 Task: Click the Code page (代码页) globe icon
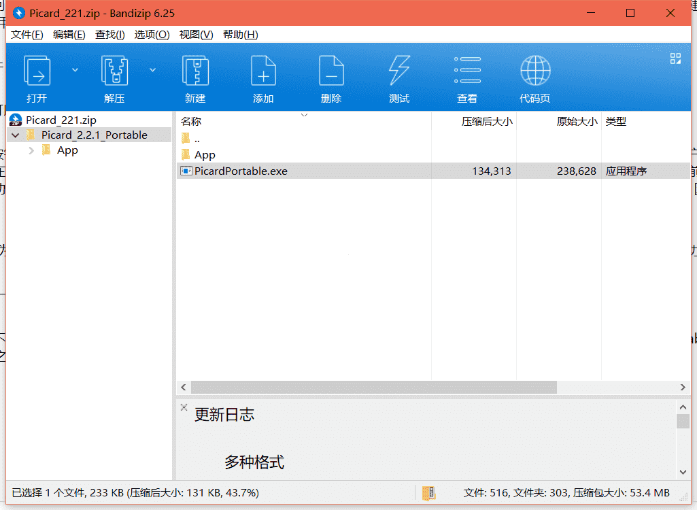tap(535, 70)
